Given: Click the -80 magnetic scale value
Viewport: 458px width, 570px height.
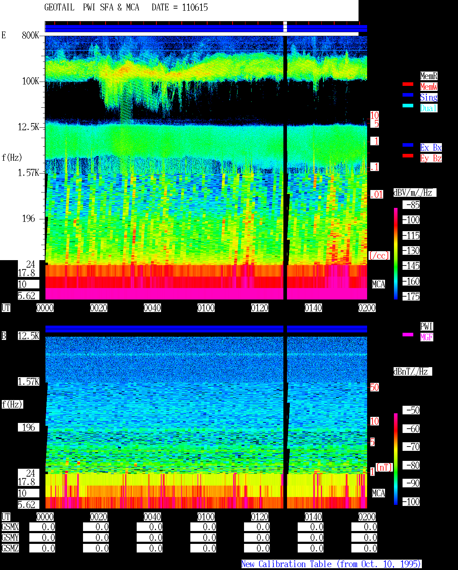Looking at the screenshot, I should pyautogui.click(x=411, y=465).
